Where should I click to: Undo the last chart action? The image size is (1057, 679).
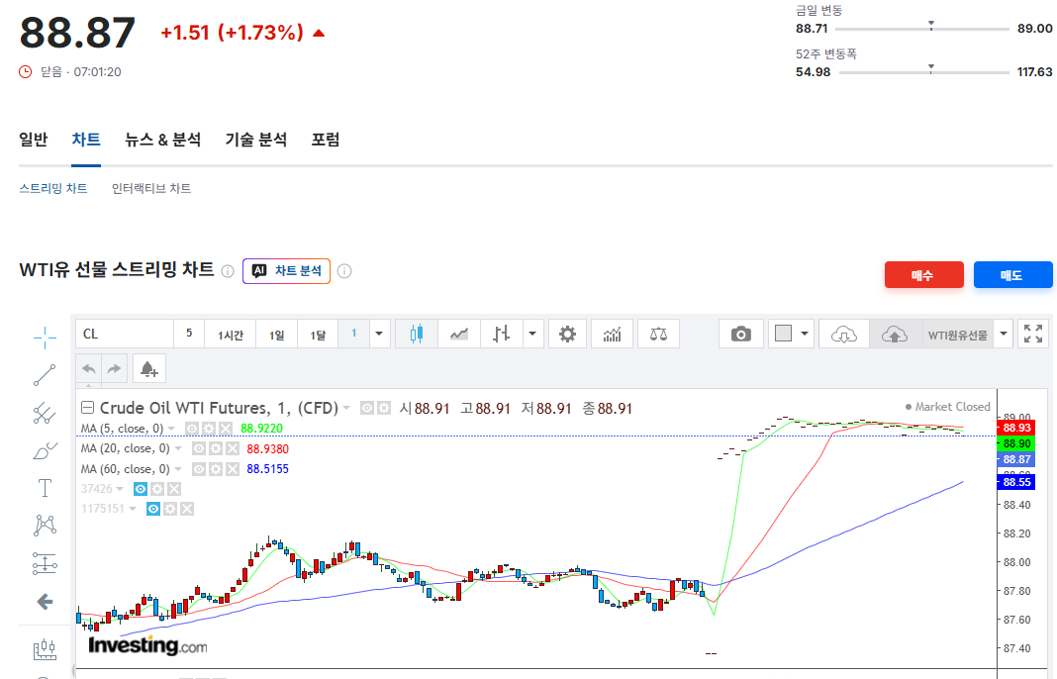click(x=88, y=369)
